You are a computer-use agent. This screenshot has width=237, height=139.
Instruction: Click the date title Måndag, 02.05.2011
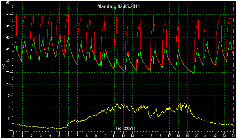click(118, 7)
